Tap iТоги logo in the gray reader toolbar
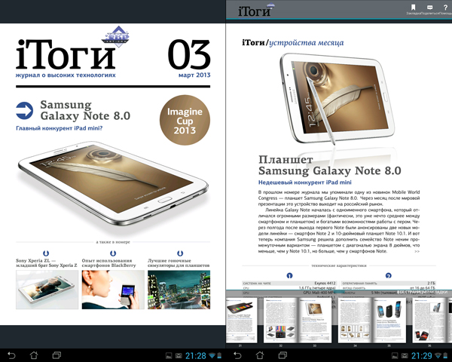The image size is (452, 362). click(x=255, y=11)
